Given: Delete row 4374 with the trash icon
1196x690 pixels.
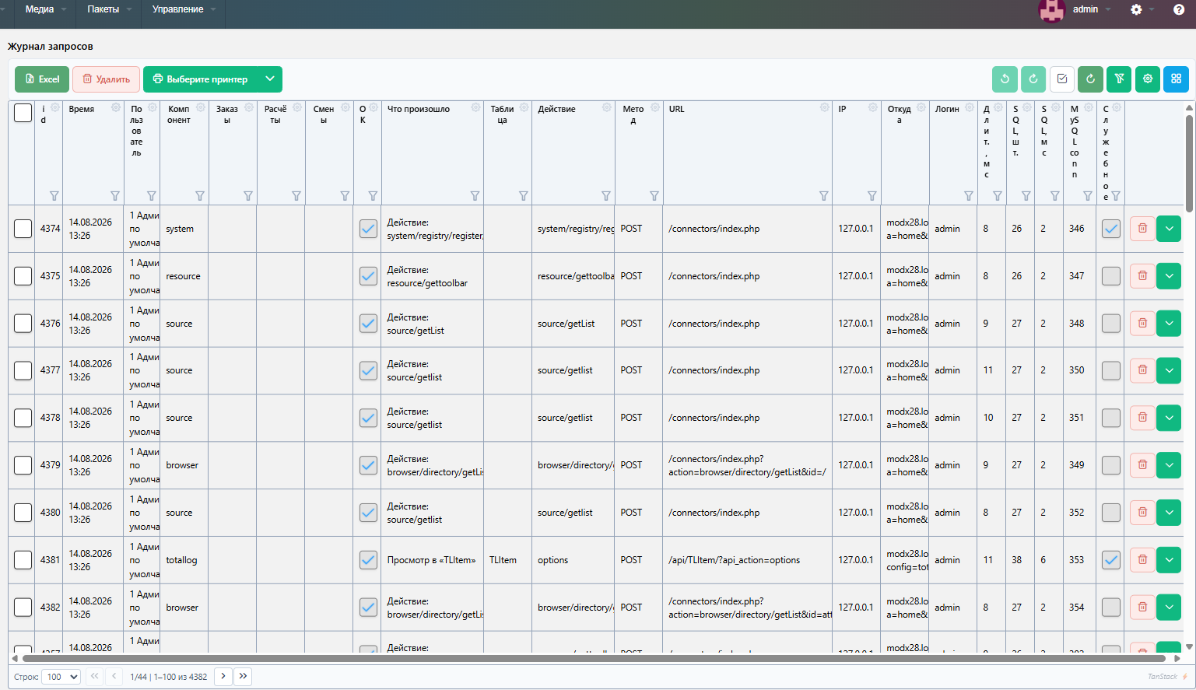Looking at the screenshot, I should point(1142,229).
